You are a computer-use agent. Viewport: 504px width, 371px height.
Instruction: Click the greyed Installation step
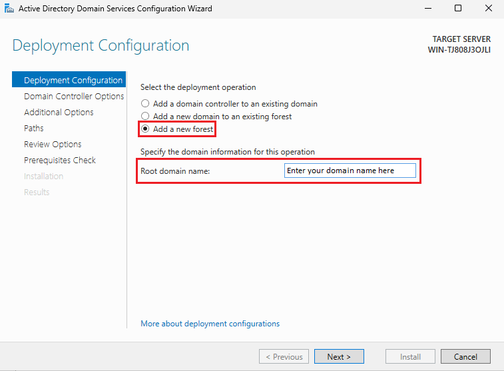[44, 177]
